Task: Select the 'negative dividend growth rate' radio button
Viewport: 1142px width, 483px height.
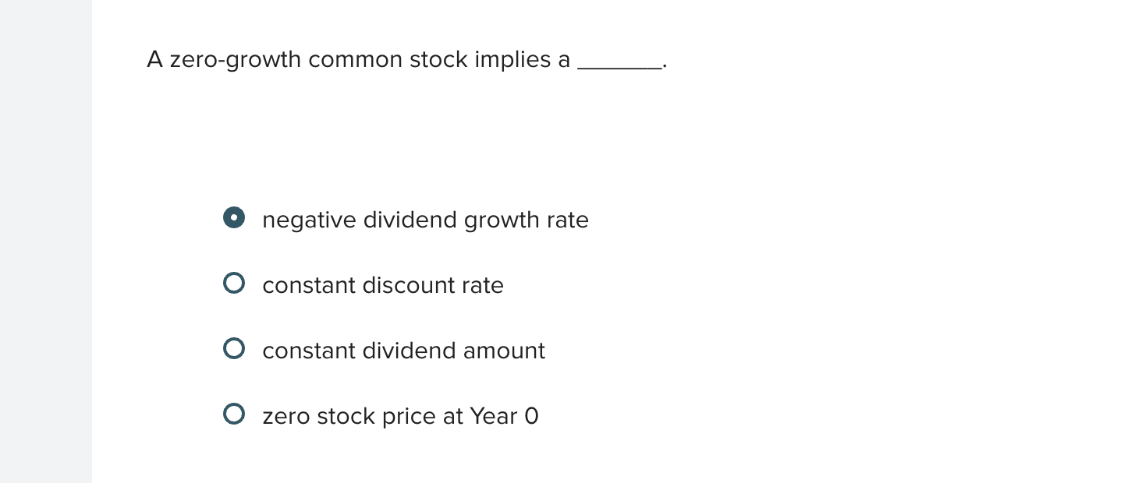Action: [x=233, y=218]
